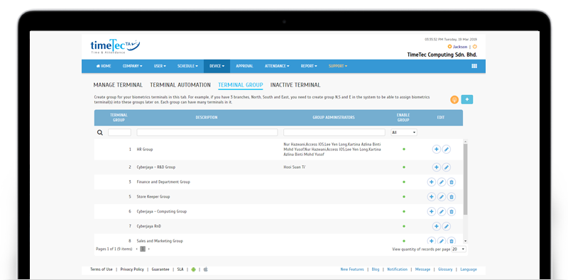Click the orange lightbulb tips icon
The height and width of the screenshot is (280, 568).
click(454, 99)
